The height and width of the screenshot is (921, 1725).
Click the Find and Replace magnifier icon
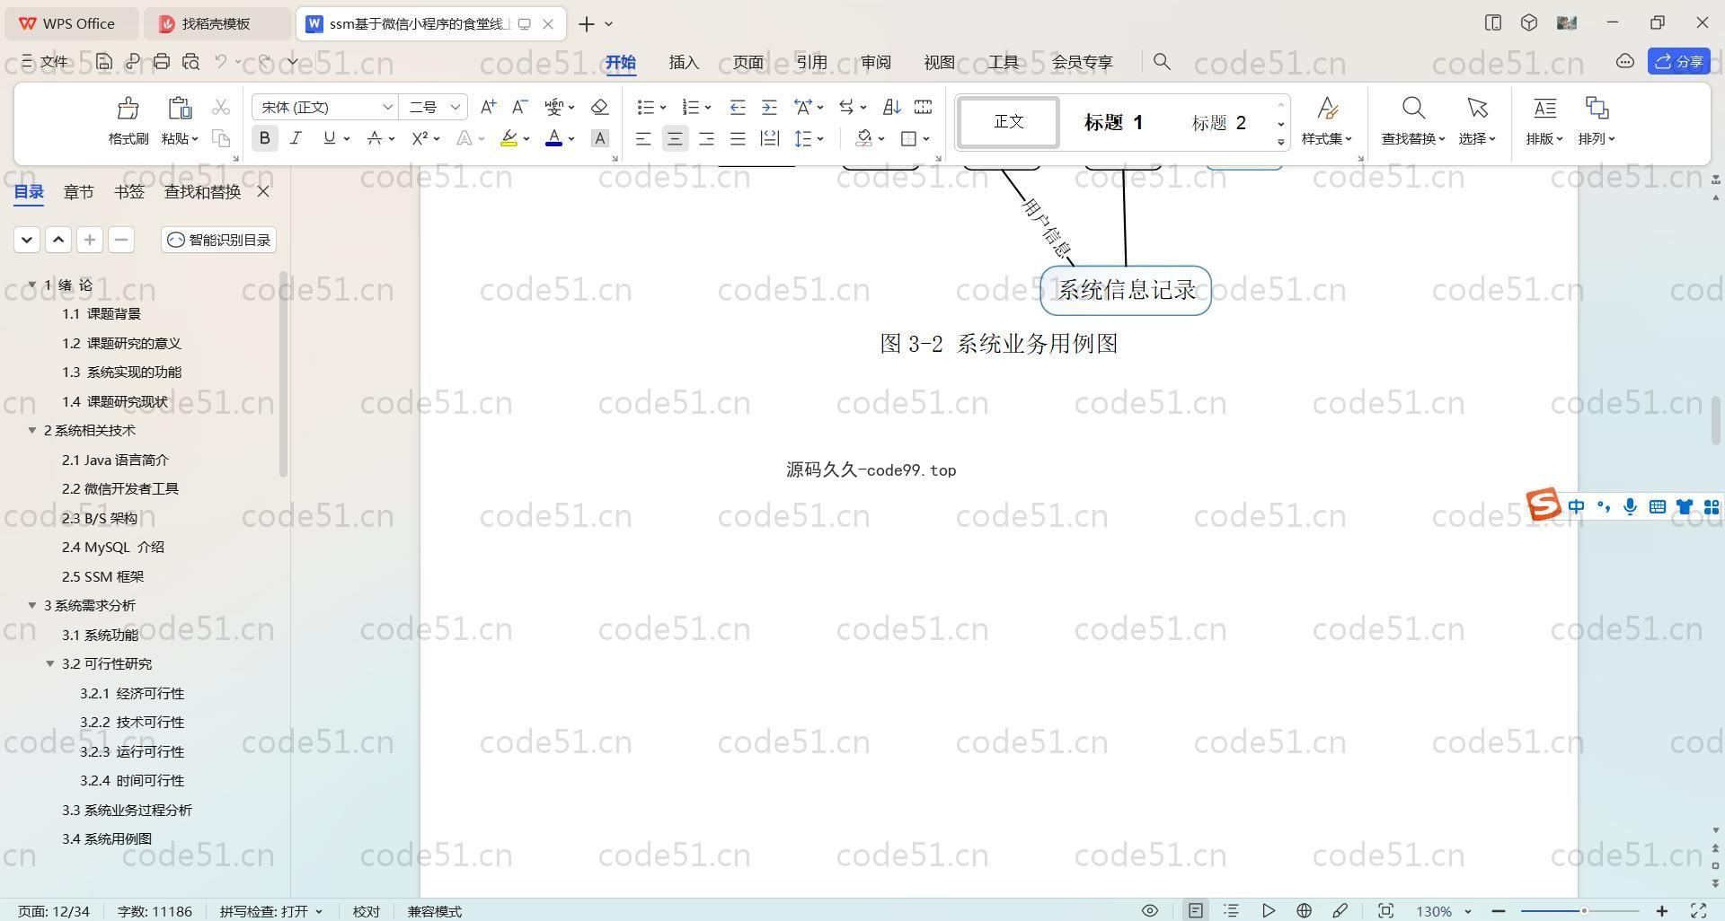(x=1412, y=109)
